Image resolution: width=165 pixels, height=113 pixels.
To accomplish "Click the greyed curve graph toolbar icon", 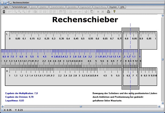I will tap(10, 12).
